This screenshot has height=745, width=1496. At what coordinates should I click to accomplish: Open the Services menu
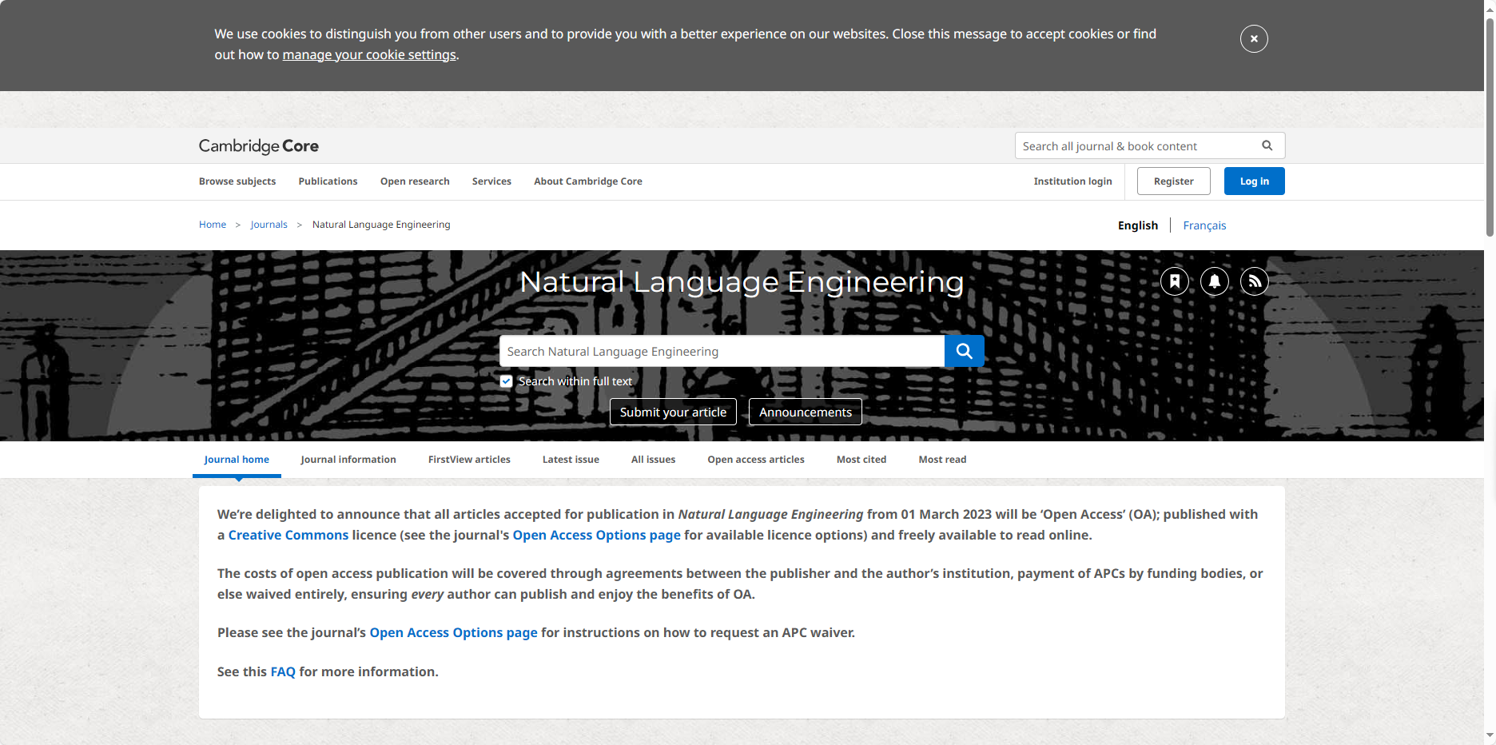(x=491, y=181)
